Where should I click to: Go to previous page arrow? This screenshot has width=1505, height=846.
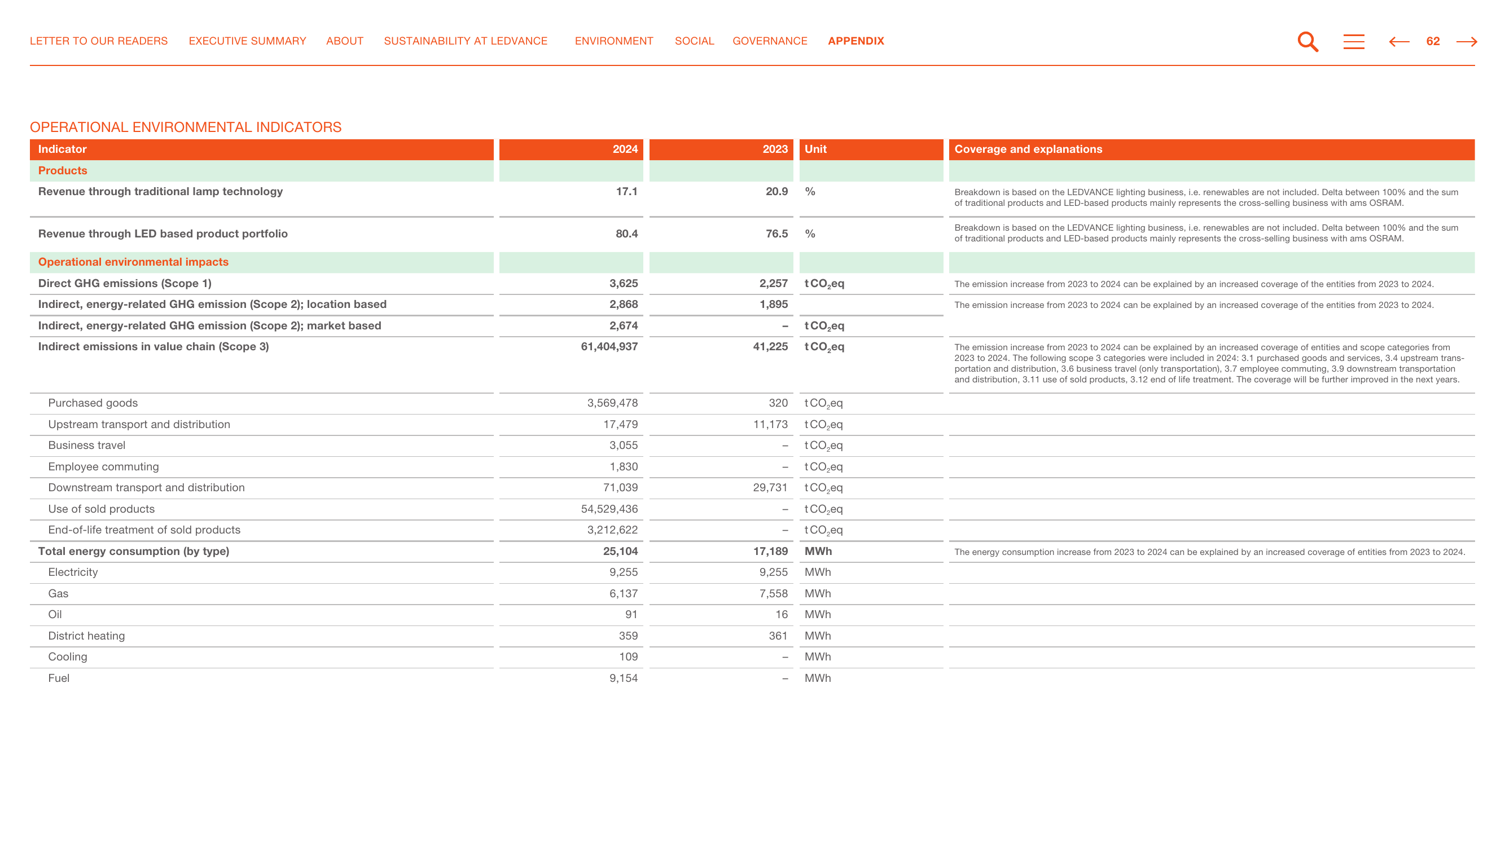1399,41
